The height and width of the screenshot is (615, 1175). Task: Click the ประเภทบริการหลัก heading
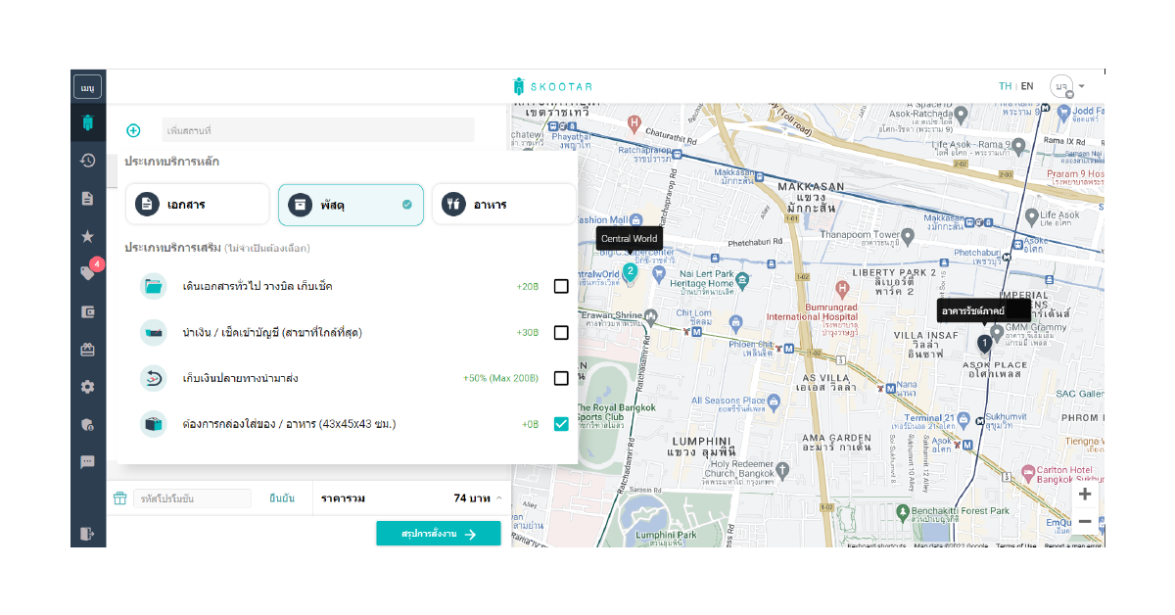coord(171,161)
